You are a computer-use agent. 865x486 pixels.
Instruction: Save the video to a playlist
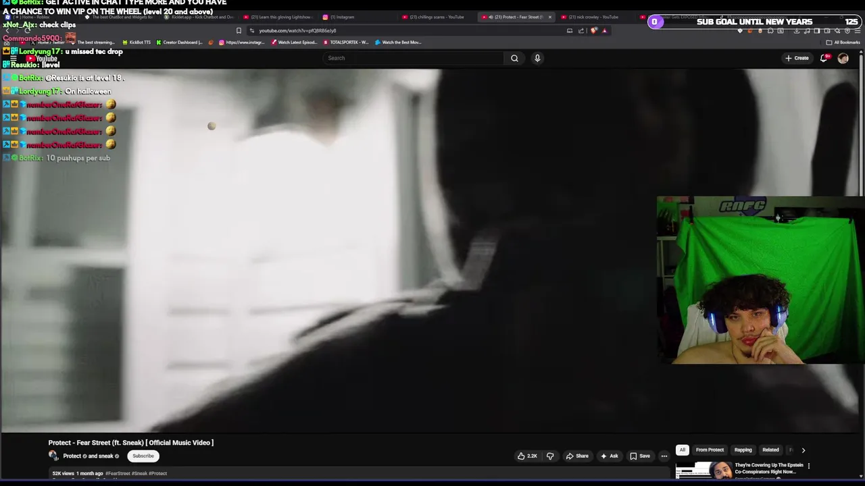pyautogui.click(x=639, y=456)
